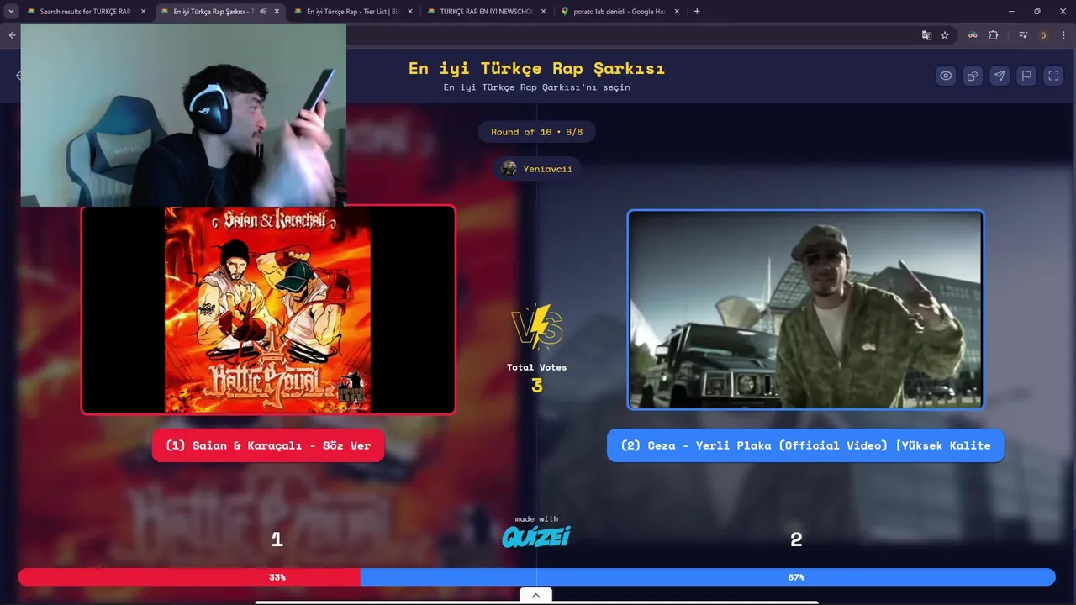Image resolution: width=1076 pixels, height=605 pixels.
Task: Expand the bottom panel with up chevron
Action: (536, 595)
